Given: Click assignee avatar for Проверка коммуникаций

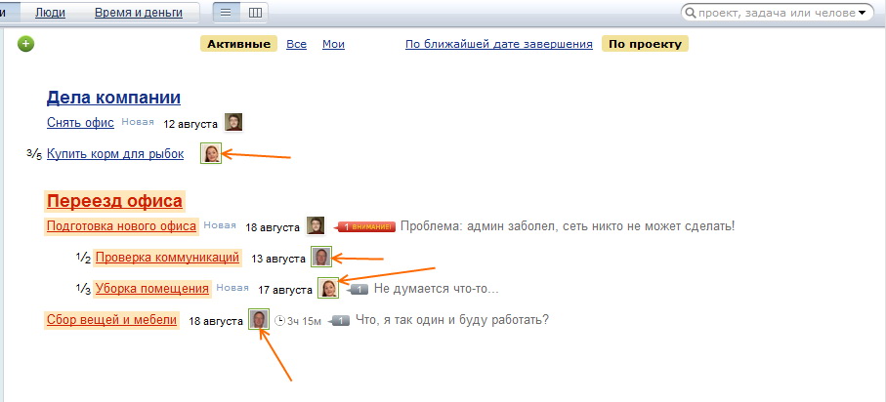Looking at the screenshot, I should pos(320,258).
